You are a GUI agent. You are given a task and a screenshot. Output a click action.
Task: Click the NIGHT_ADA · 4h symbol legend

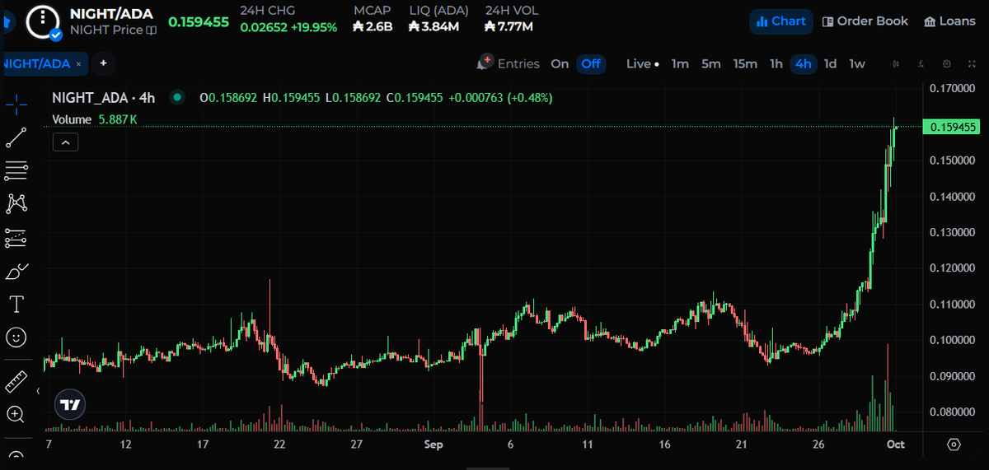click(104, 97)
